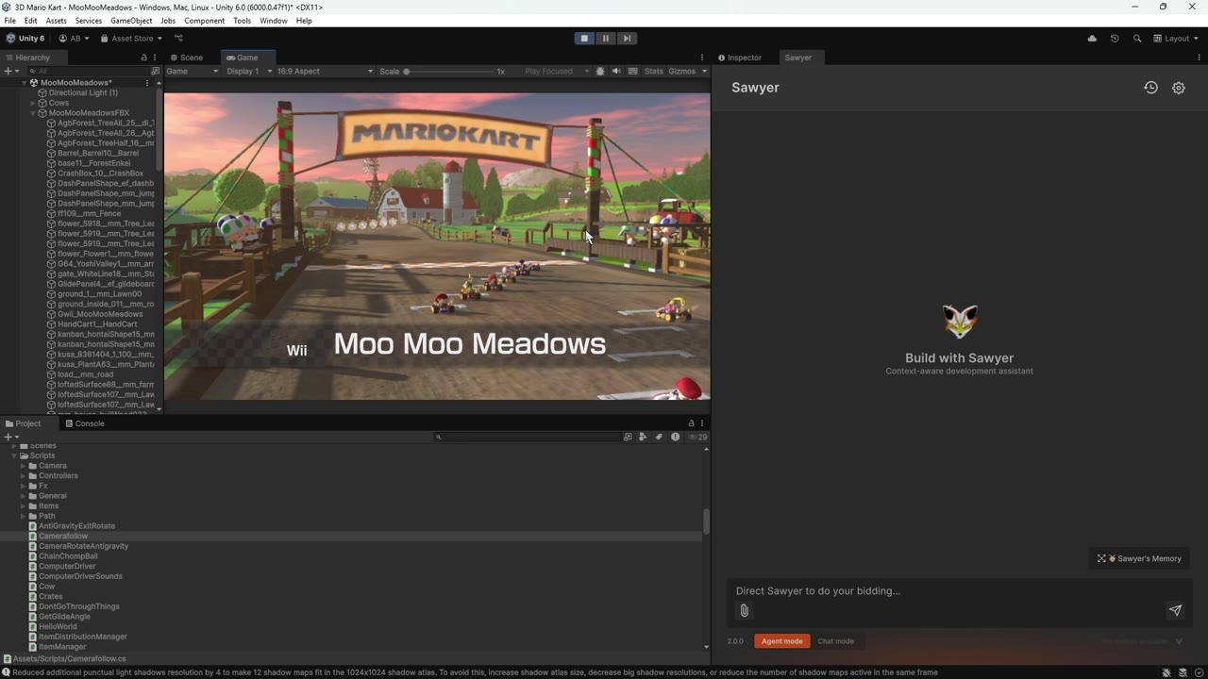Open the Hierarchy panel three-dot menu

[155, 58]
